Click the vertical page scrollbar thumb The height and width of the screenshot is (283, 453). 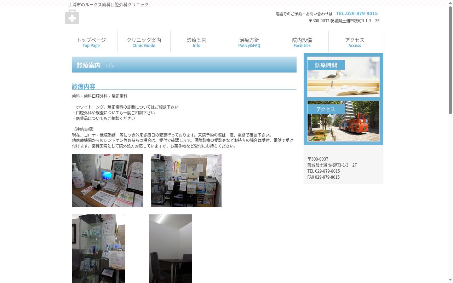450,60
